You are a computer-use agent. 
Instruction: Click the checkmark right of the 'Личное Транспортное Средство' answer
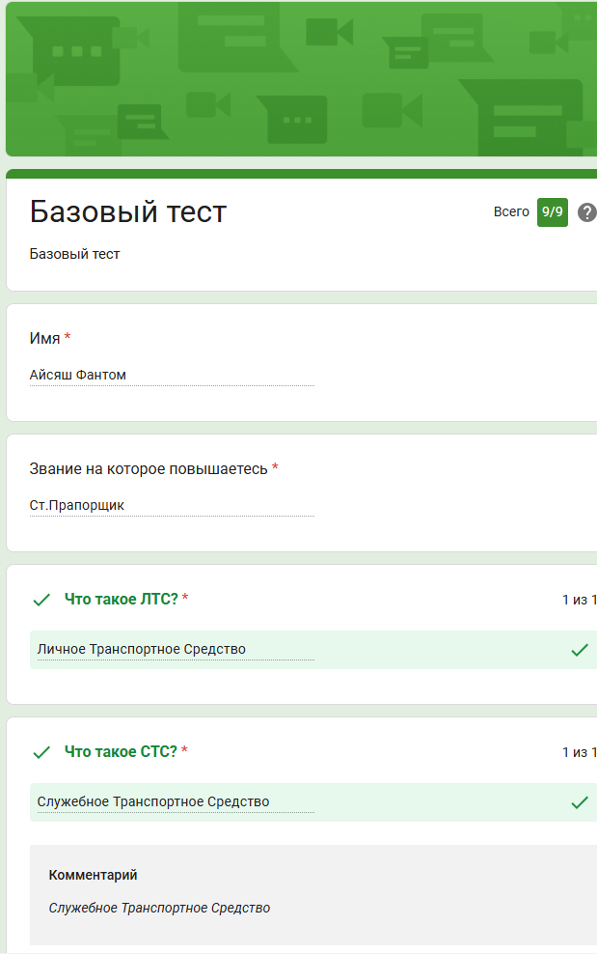click(x=579, y=650)
